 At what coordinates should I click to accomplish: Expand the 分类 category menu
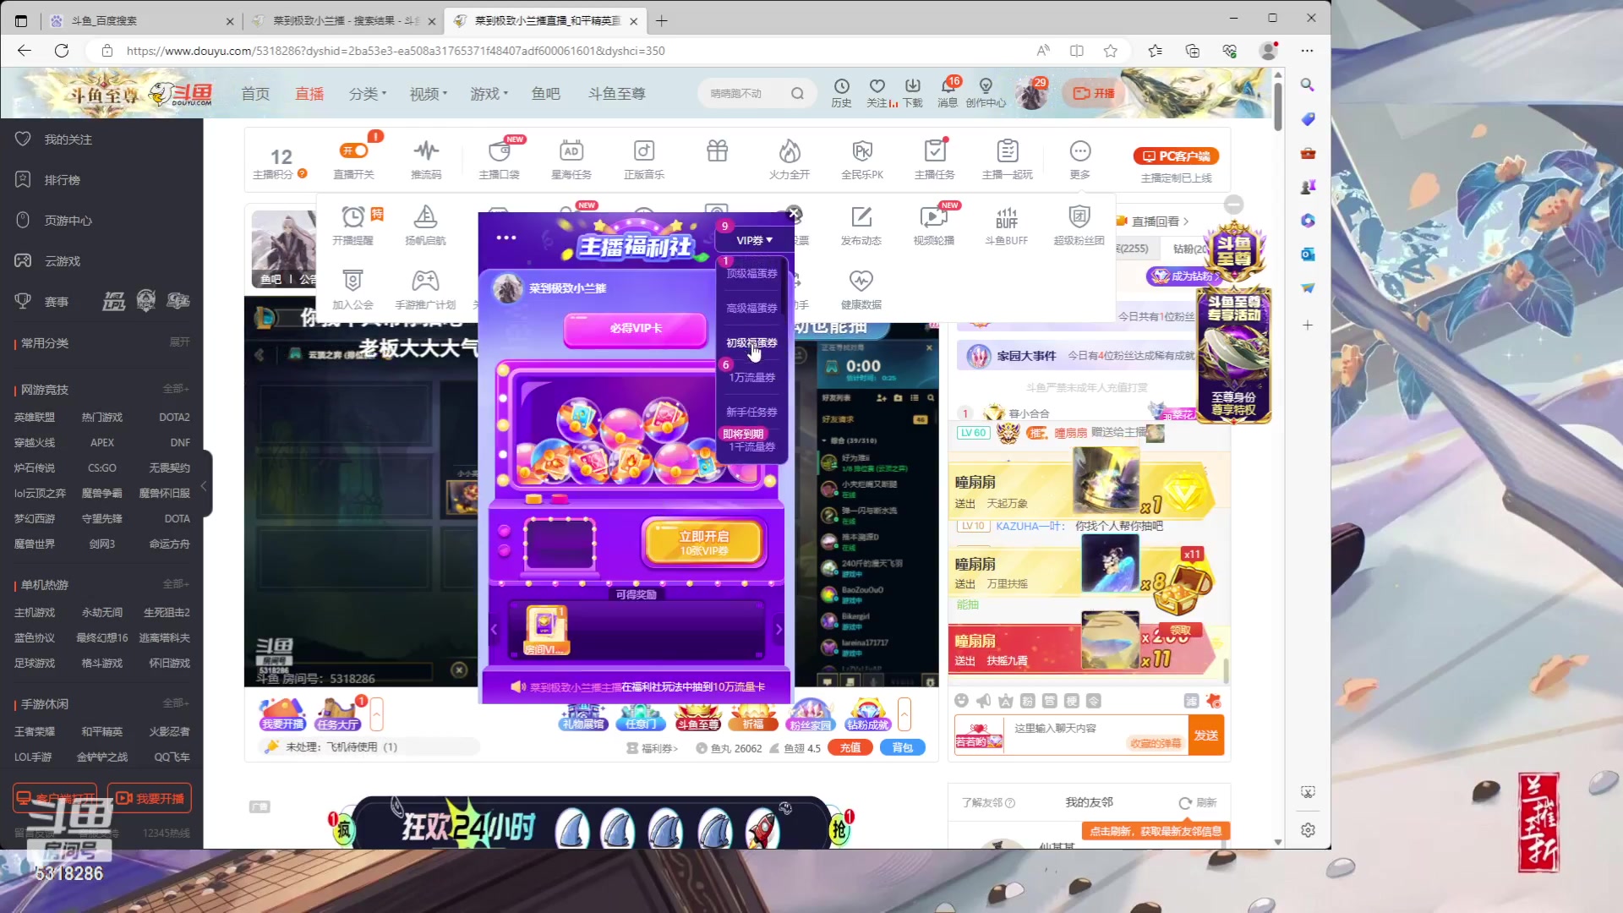click(x=368, y=94)
